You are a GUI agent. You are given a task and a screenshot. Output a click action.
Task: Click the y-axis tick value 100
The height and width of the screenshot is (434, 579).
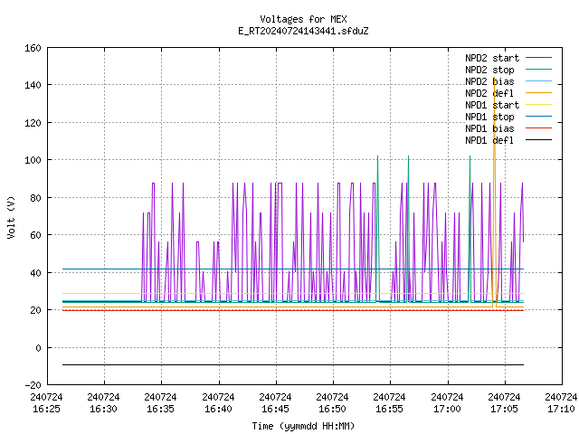pyautogui.click(x=33, y=160)
